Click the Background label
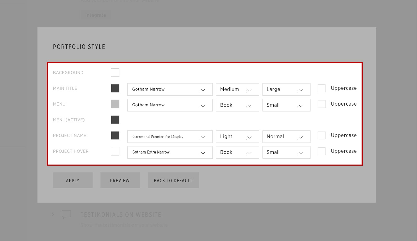The image size is (417, 241). coord(68,73)
